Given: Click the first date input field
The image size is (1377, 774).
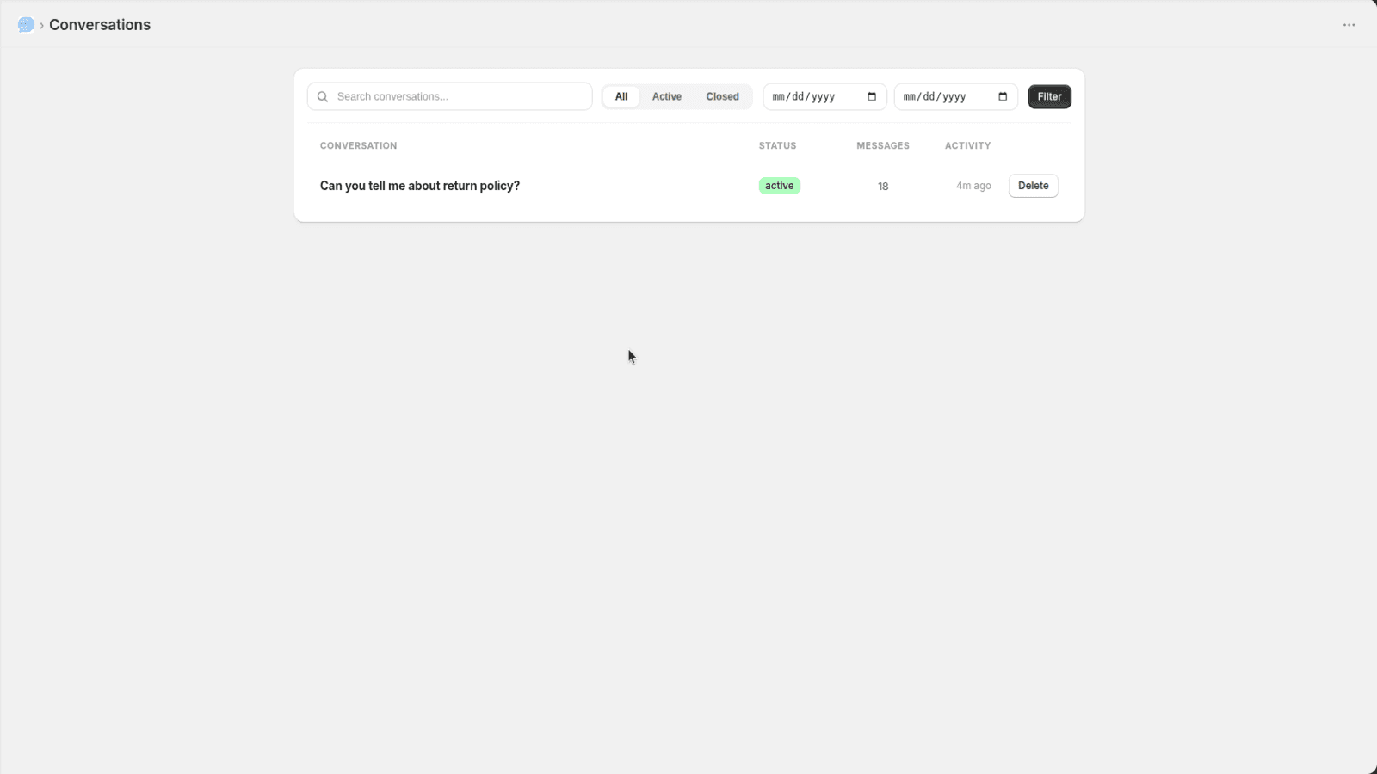Looking at the screenshot, I should pyautogui.click(x=824, y=97).
